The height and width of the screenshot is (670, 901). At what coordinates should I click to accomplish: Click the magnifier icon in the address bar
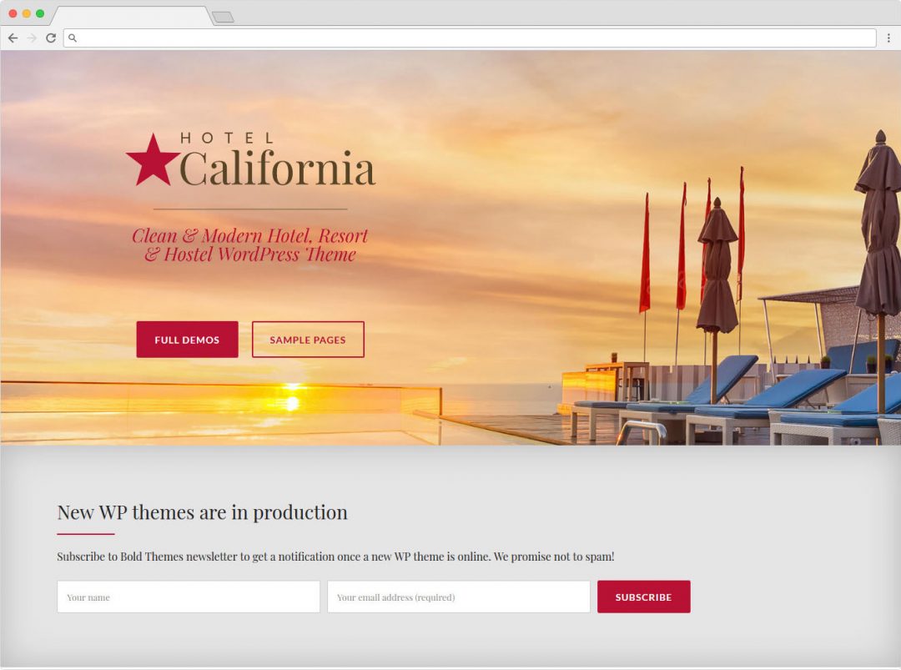[x=73, y=38]
